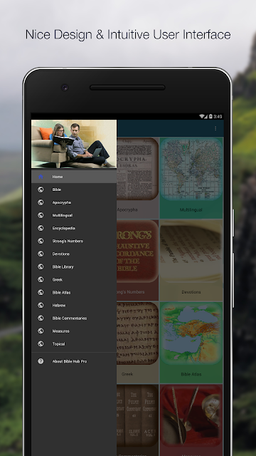This screenshot has width=256, height=456.
Task: Open Strong's Numbers menu entry
Action: point(74,241)
